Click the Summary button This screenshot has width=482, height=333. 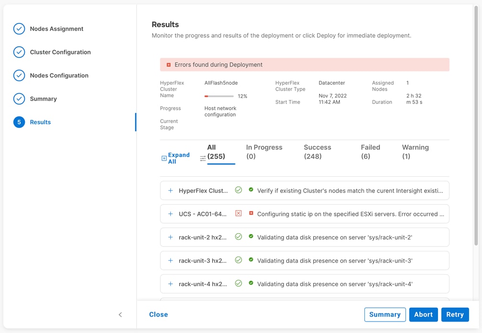385,314
